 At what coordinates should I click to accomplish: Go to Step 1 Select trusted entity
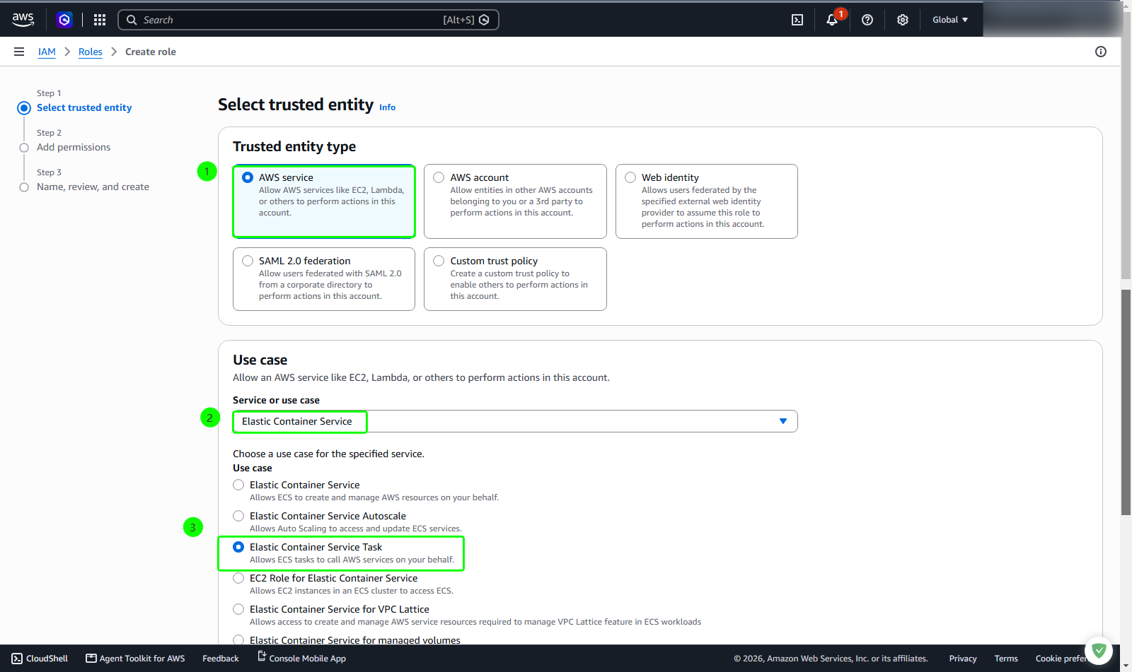coord(84,107)
